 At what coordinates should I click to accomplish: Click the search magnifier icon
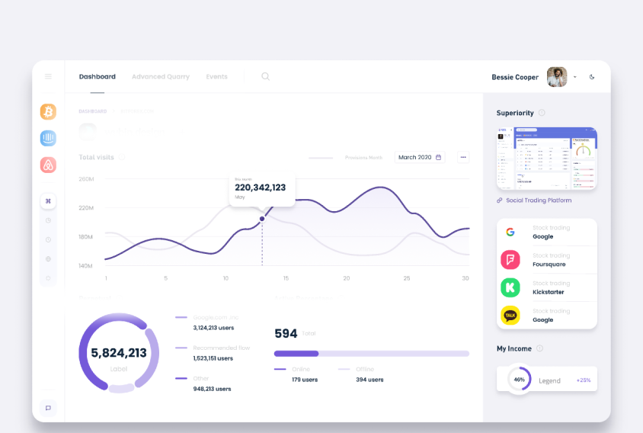pyautogui.click(x=265, y=76)
